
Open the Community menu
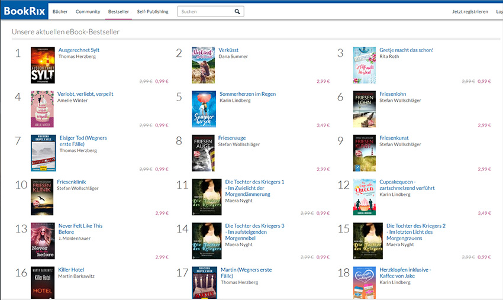click(88, 11)
